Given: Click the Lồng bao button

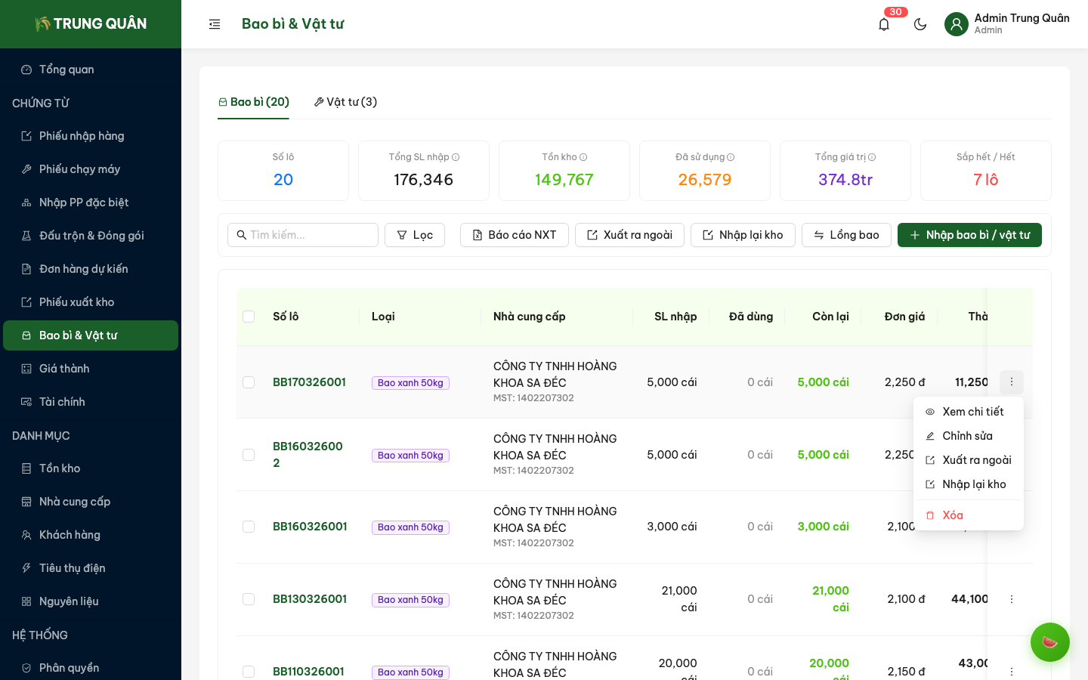Looking at the screenshot, I should coord(846,235).
